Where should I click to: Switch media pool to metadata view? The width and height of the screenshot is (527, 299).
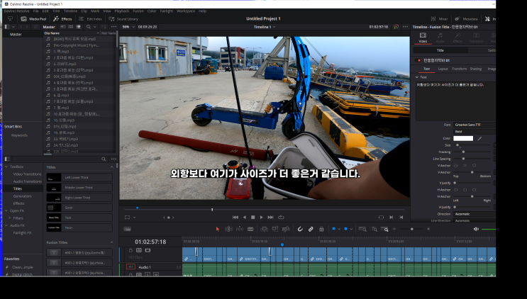pyautogui.click(x=63, y=27)
